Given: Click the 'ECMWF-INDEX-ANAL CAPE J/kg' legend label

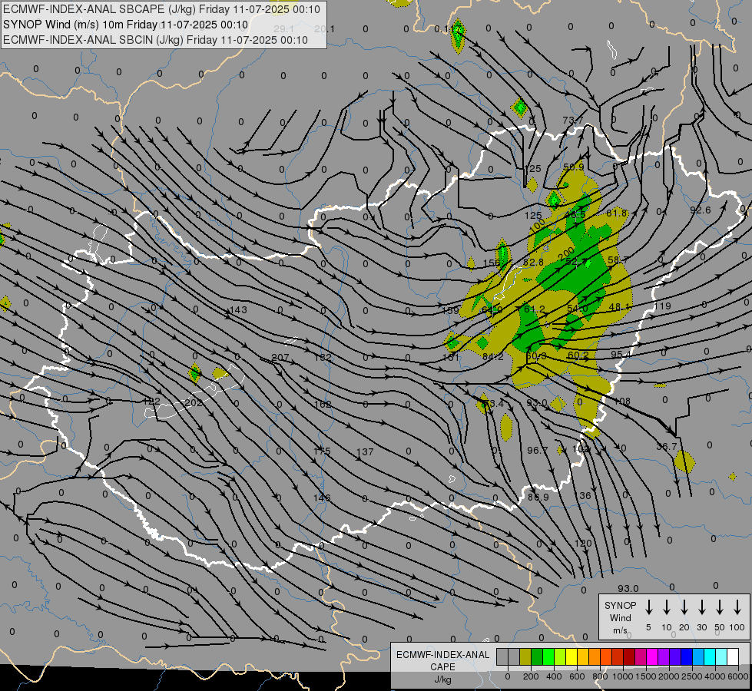Looking at the screenshot, I should 442,666.
